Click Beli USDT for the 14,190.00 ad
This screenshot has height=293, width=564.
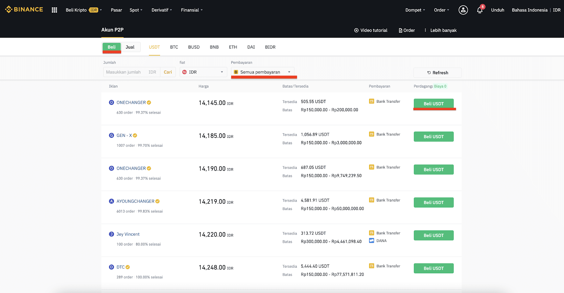pos(434,170)
